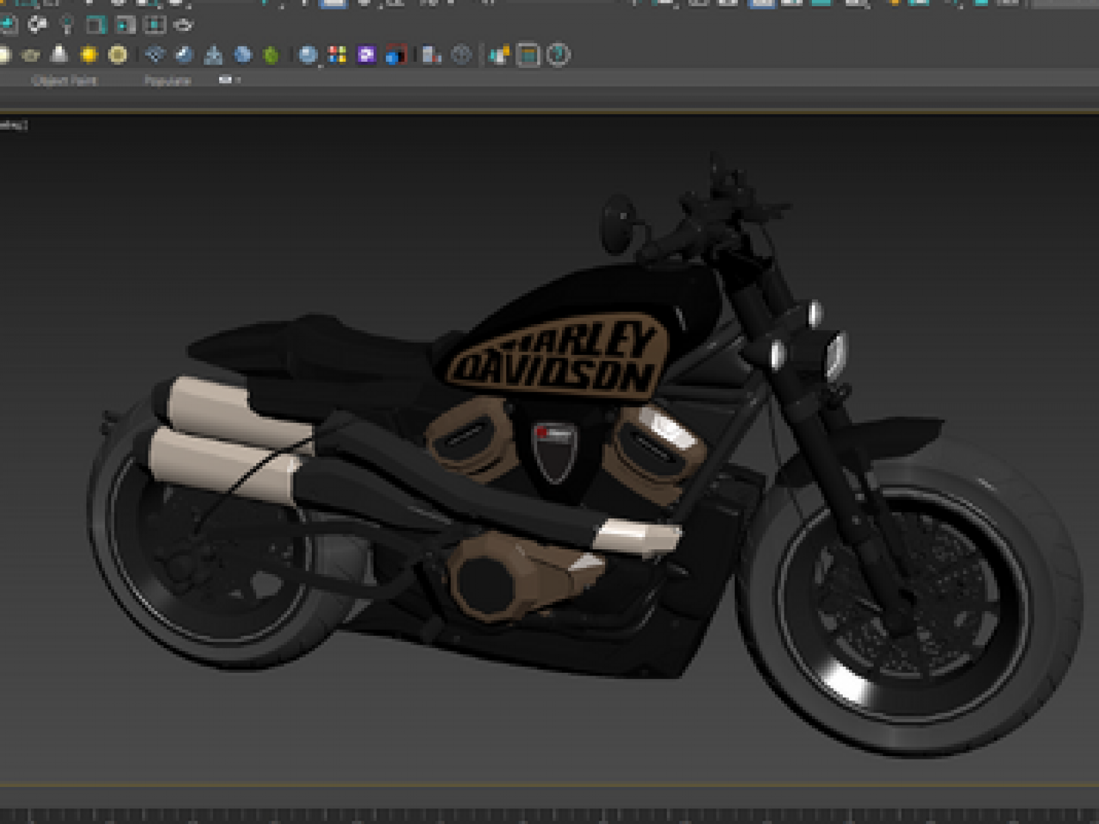The image size is (1099, 824).
Task: Open the Object Paint ribbon tab
Action: point(65,80)
